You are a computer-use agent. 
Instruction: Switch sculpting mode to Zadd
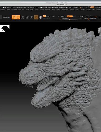pyautogui.click(x=63, y=16)
